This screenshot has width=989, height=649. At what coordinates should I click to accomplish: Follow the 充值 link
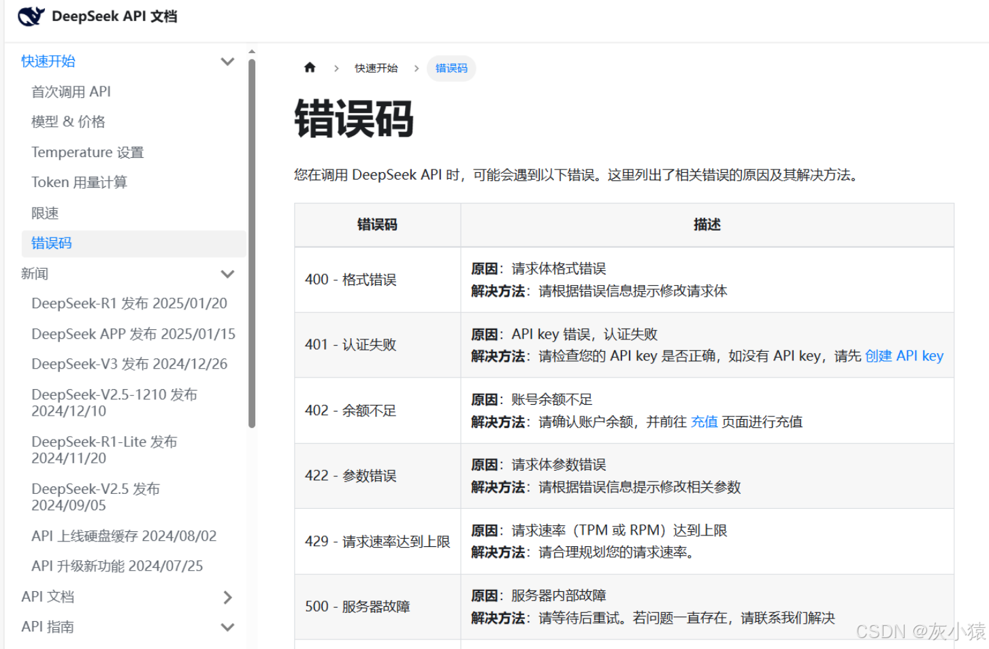(704, 422)
